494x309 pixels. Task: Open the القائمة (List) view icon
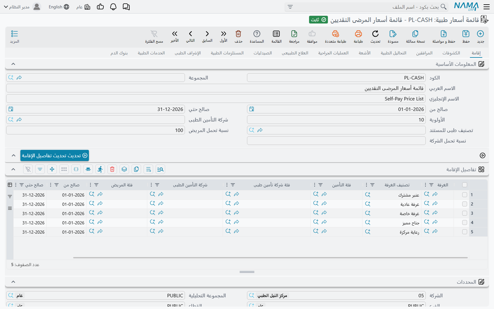[276, 34]
